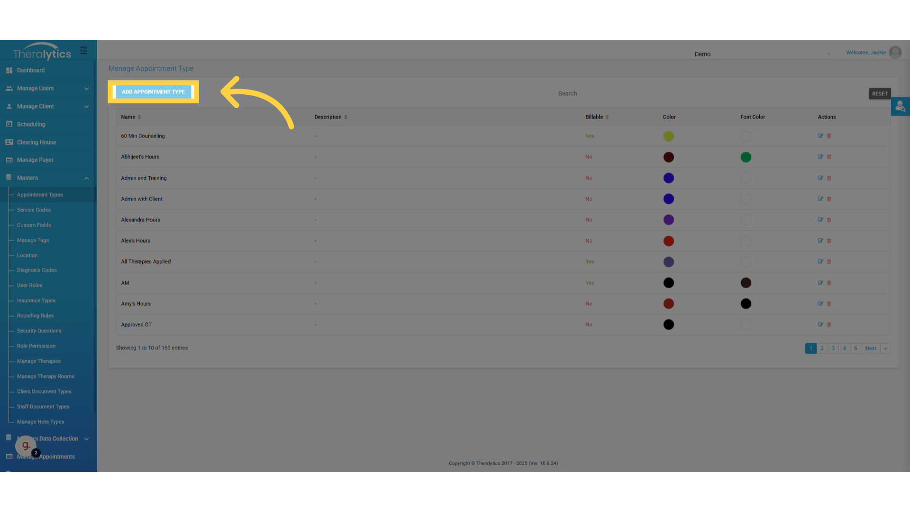The width and height of the screenshot is (910, 512).
Task: Edit the Approved OT row
Action: tap(820, 325)
